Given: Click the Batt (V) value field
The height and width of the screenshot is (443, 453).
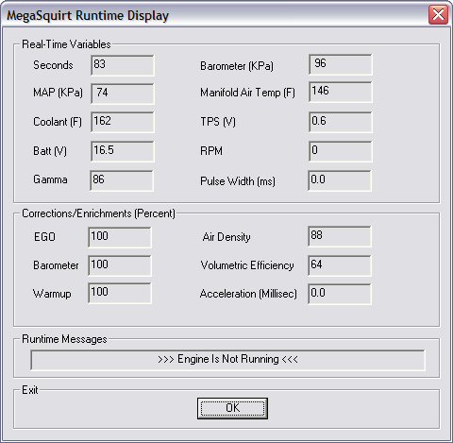Looking at the screenshot, I should pos(123,151).
